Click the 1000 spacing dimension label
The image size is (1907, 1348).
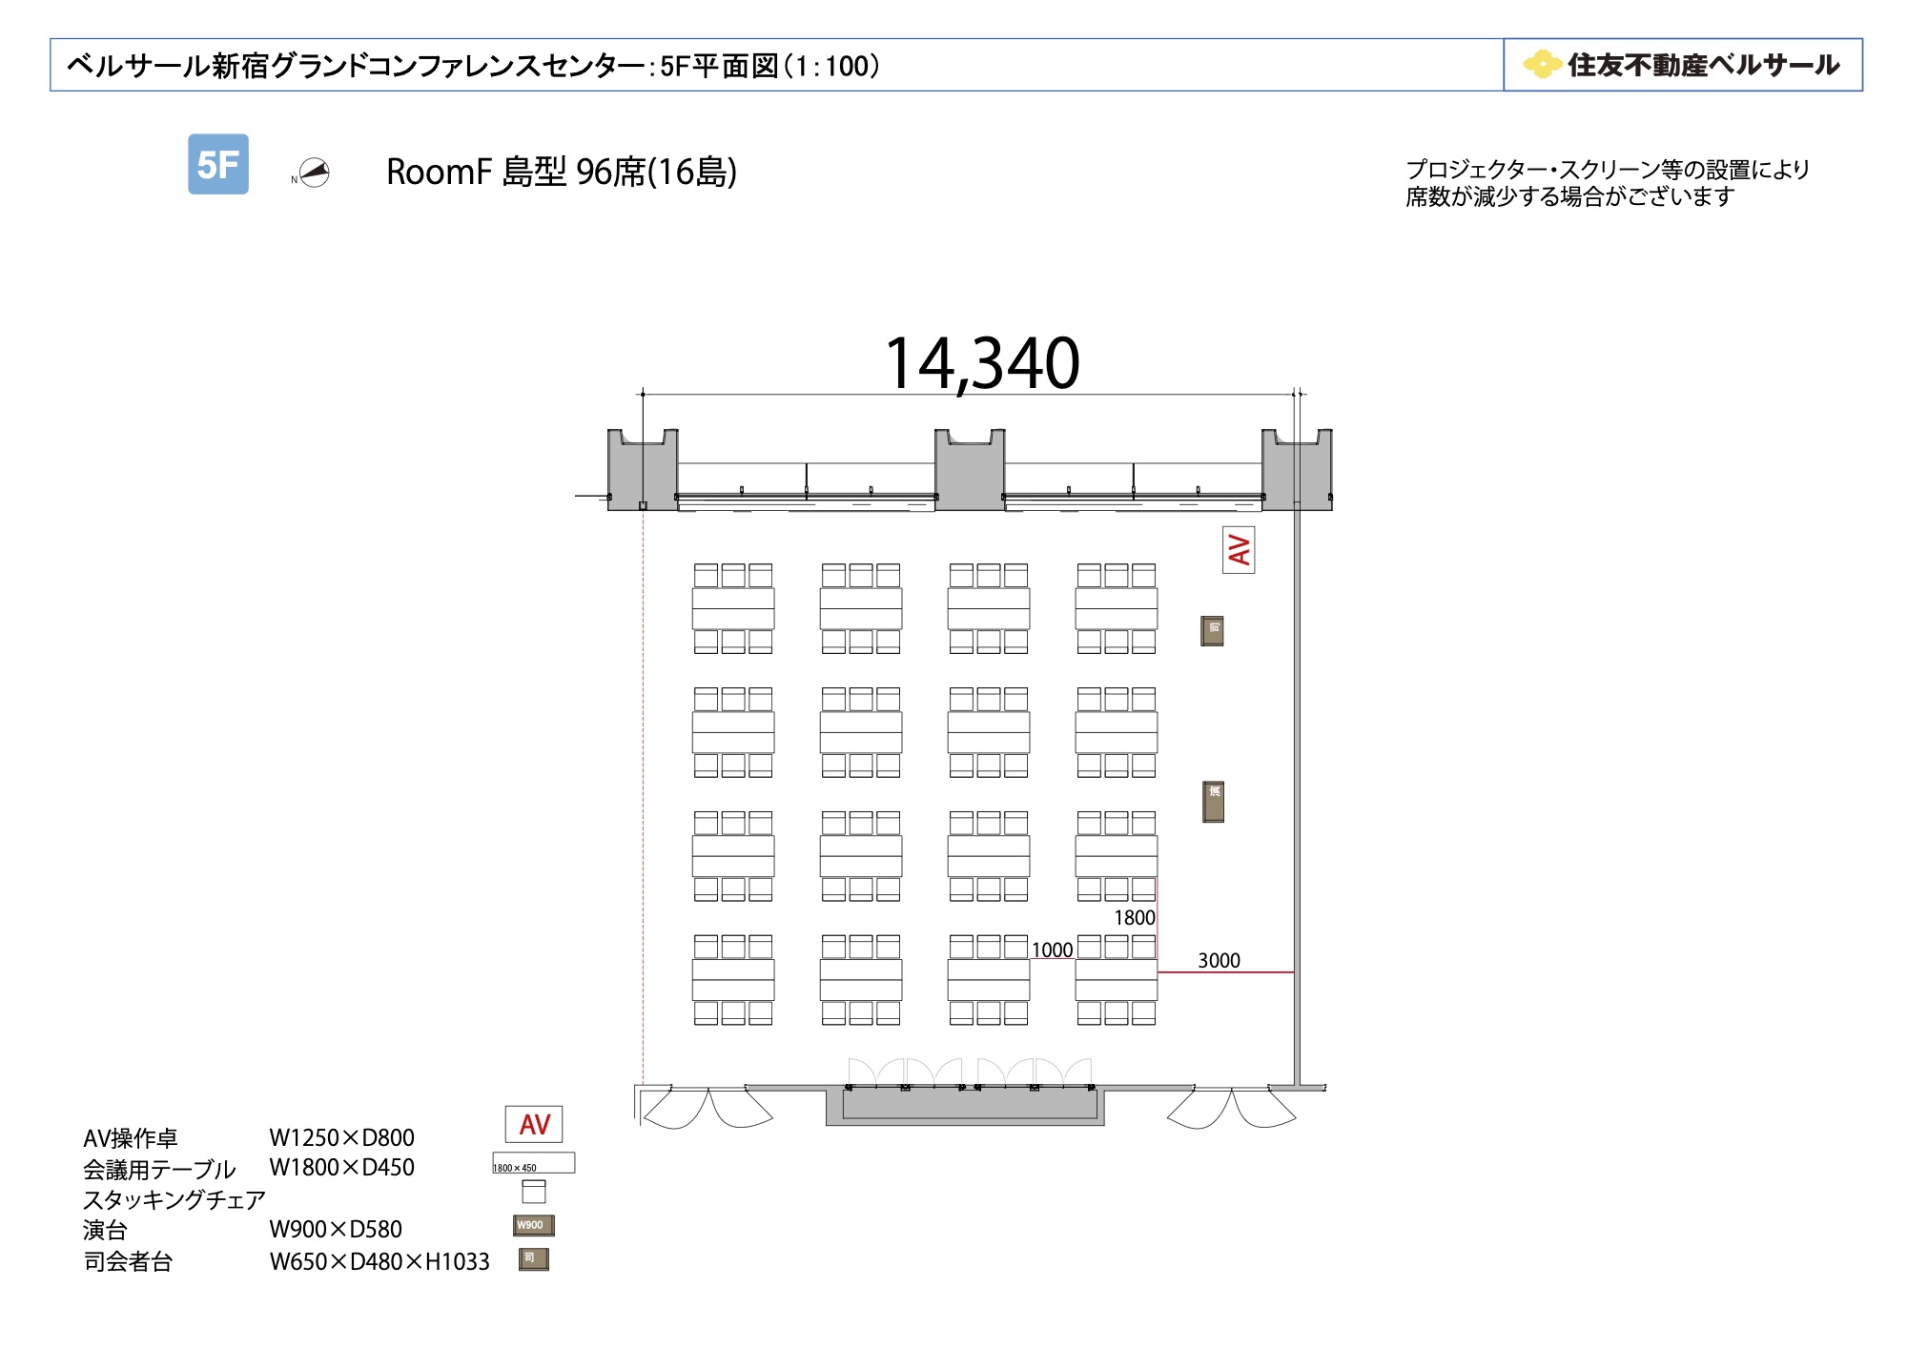[1052, 950]
